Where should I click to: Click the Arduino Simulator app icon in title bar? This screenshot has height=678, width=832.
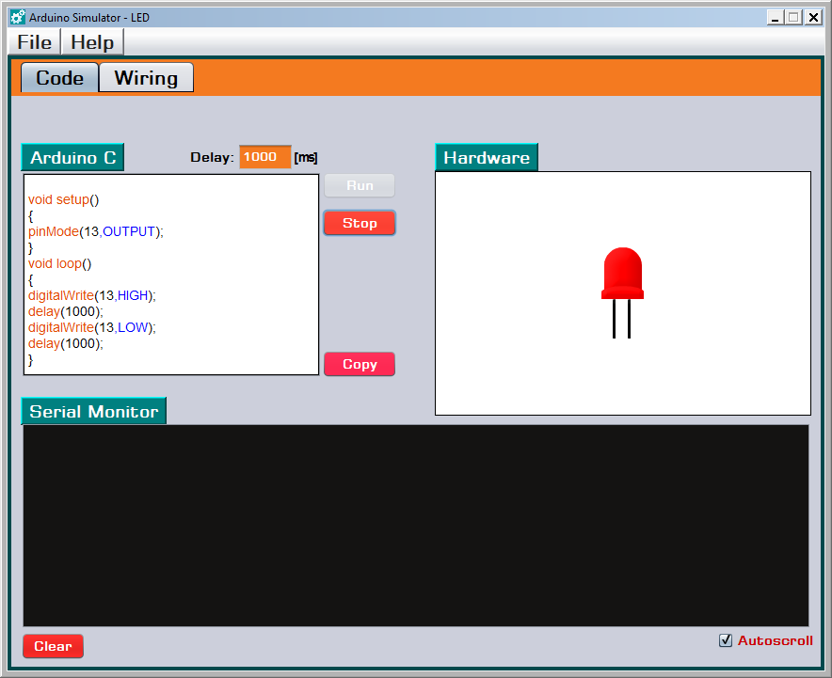click(x=18, y=18)
